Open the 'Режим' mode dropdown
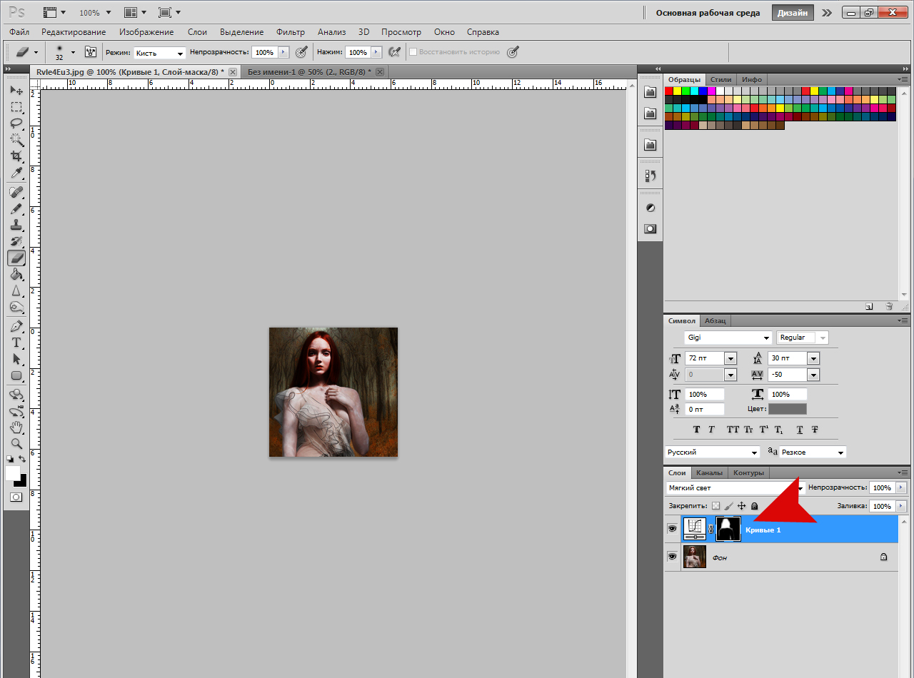This screenshot has height=678, width=914. coord(160,53)
